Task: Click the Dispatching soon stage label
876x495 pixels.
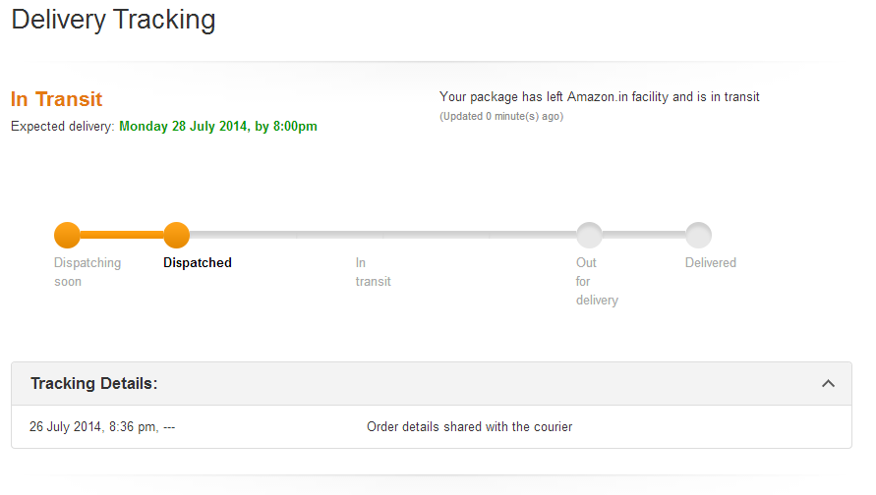Action: coord(88,272)
